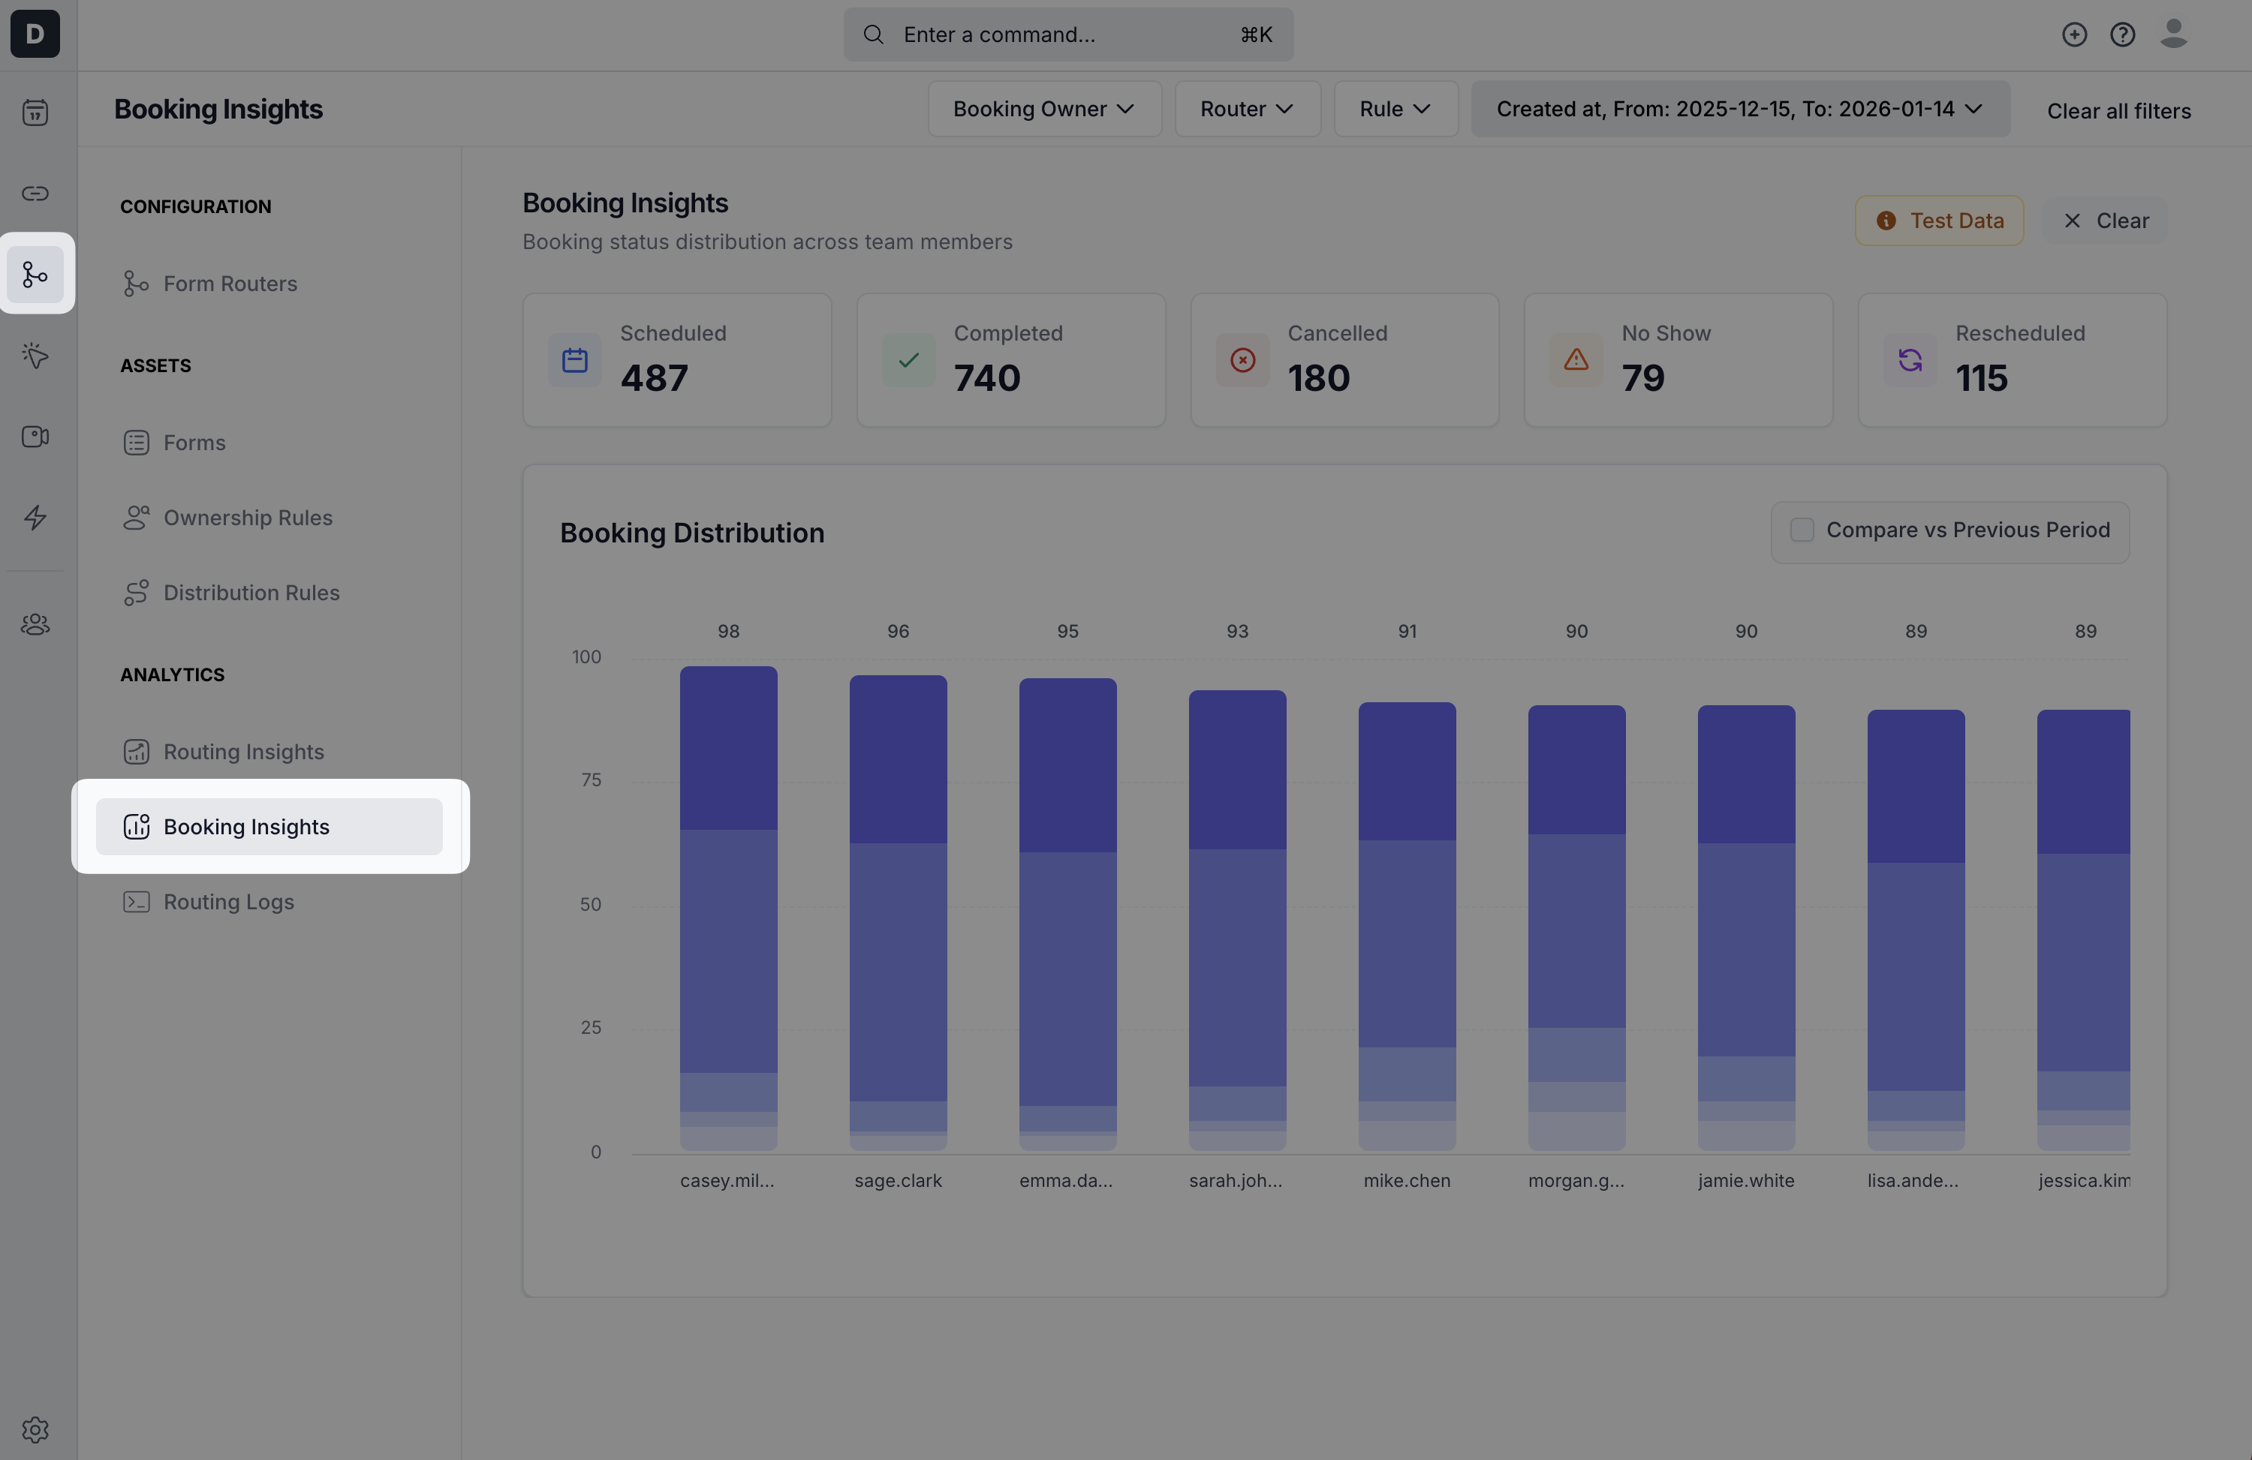The width and height of the screenshot is (2252, 1460).
Task: Enable Compare vs Previous Period checkbox
Action: point(1802,530)
